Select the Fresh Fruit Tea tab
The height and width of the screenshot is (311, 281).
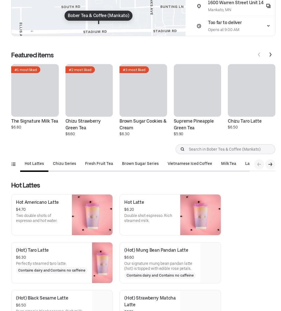pos(99,164)
